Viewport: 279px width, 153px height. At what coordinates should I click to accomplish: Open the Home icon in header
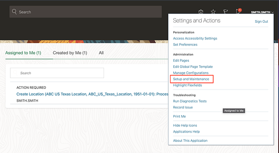[x=201, y=12]
